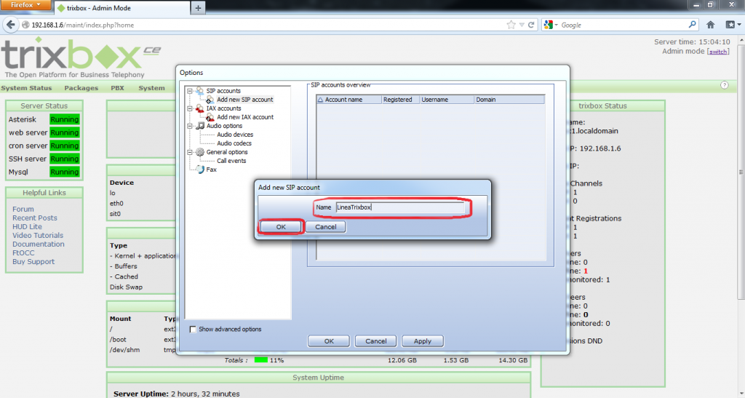Reload the page with refresh icon
Viewport: 745px width, 398px height.
click(531, 25)
